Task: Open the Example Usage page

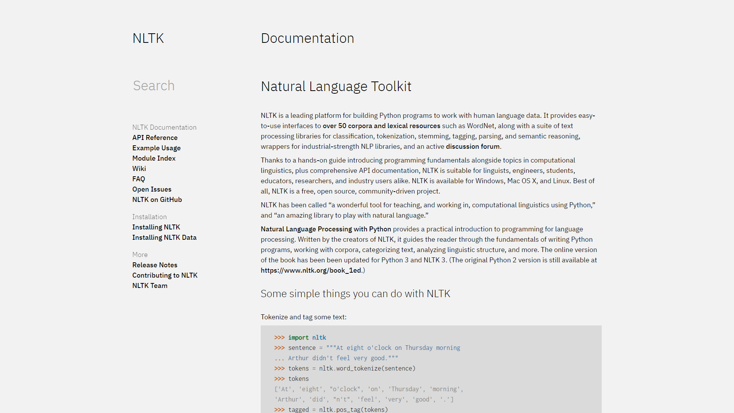Action: 156,148
